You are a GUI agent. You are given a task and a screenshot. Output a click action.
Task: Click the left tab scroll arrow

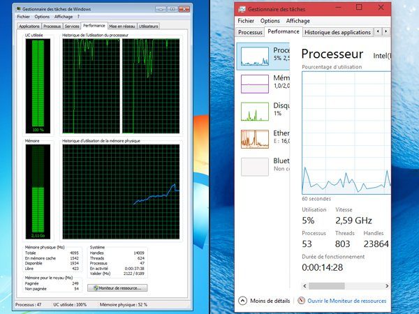(x=378, y=31)
